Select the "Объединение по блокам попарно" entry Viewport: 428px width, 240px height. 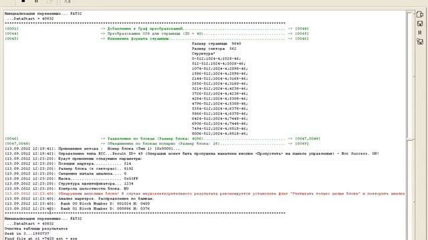point(163,143)
